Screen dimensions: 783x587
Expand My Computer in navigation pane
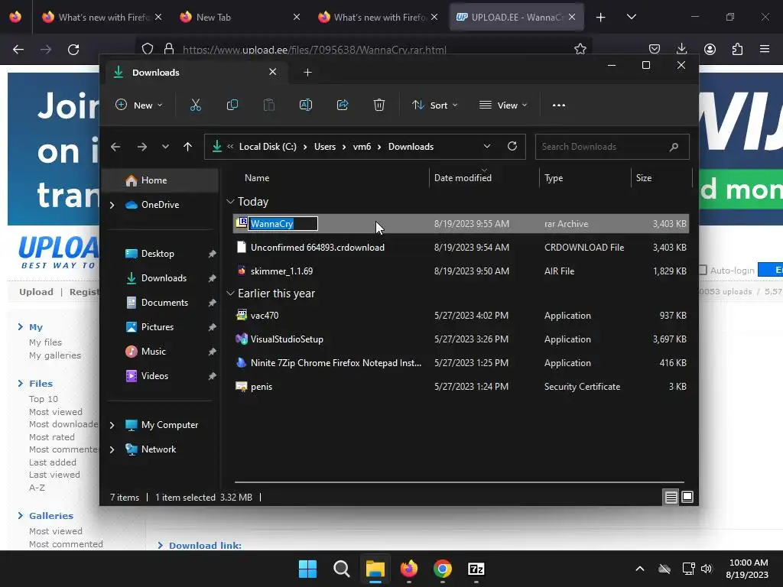coord(112,425)
